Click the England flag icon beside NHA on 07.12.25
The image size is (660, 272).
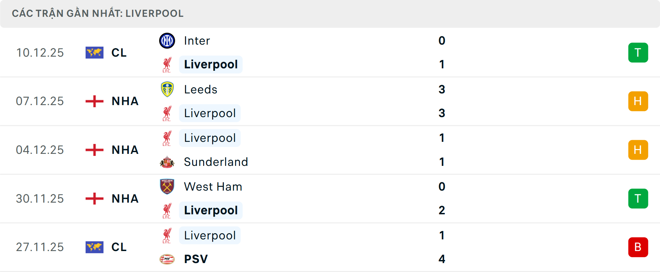click(x=94, y=101)
